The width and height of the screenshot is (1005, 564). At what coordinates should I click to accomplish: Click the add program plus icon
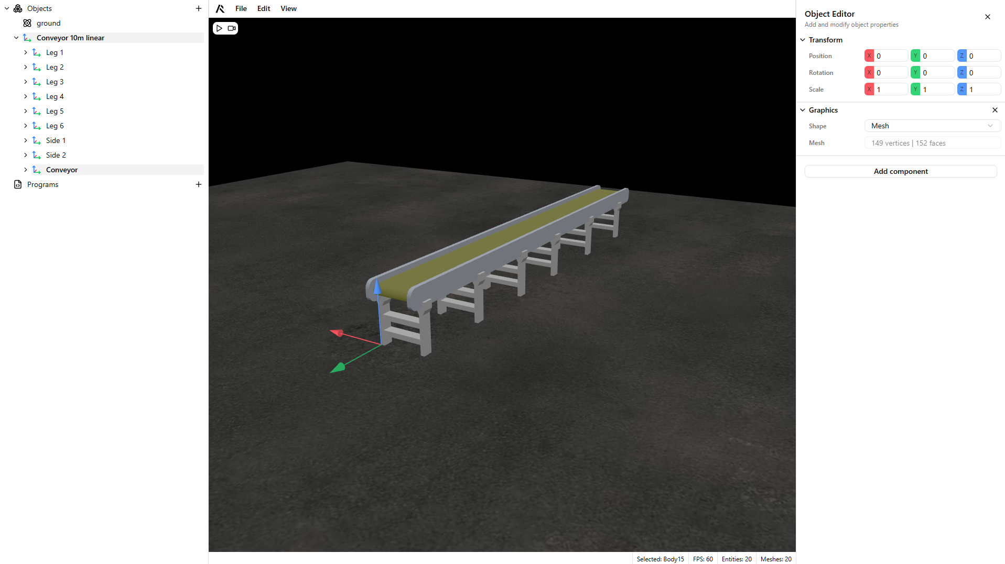point(199,184)
